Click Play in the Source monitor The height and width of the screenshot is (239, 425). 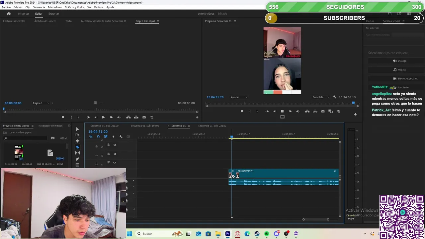coord(103,117)
